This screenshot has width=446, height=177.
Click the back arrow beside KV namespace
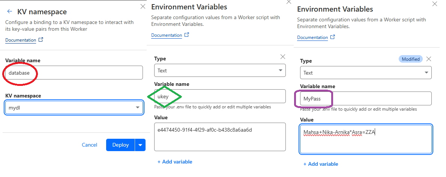(10, 12)
